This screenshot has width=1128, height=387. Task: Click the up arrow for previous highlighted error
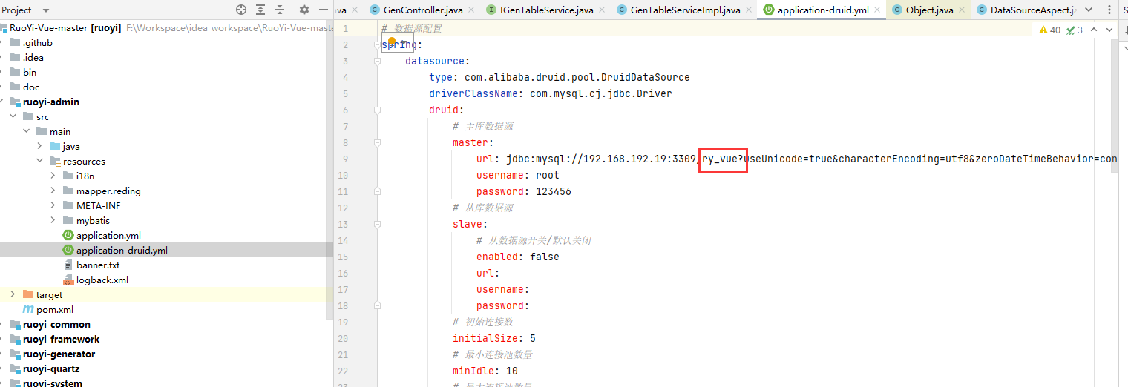[1095, 30]
